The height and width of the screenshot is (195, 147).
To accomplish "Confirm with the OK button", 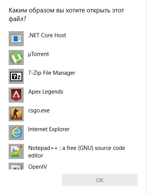I will click(x=100, y=180).
